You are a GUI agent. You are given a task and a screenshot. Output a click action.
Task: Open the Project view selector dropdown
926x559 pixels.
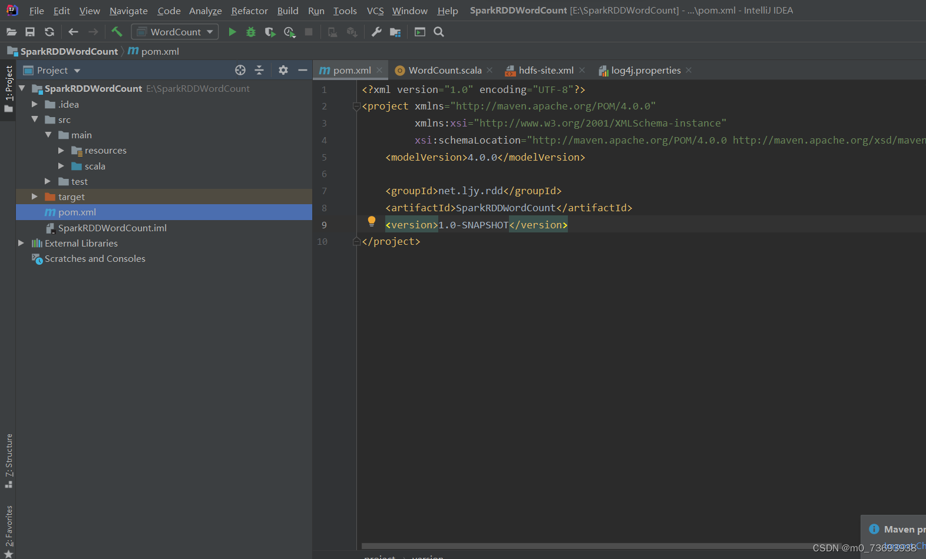click(x=52, y=70)
